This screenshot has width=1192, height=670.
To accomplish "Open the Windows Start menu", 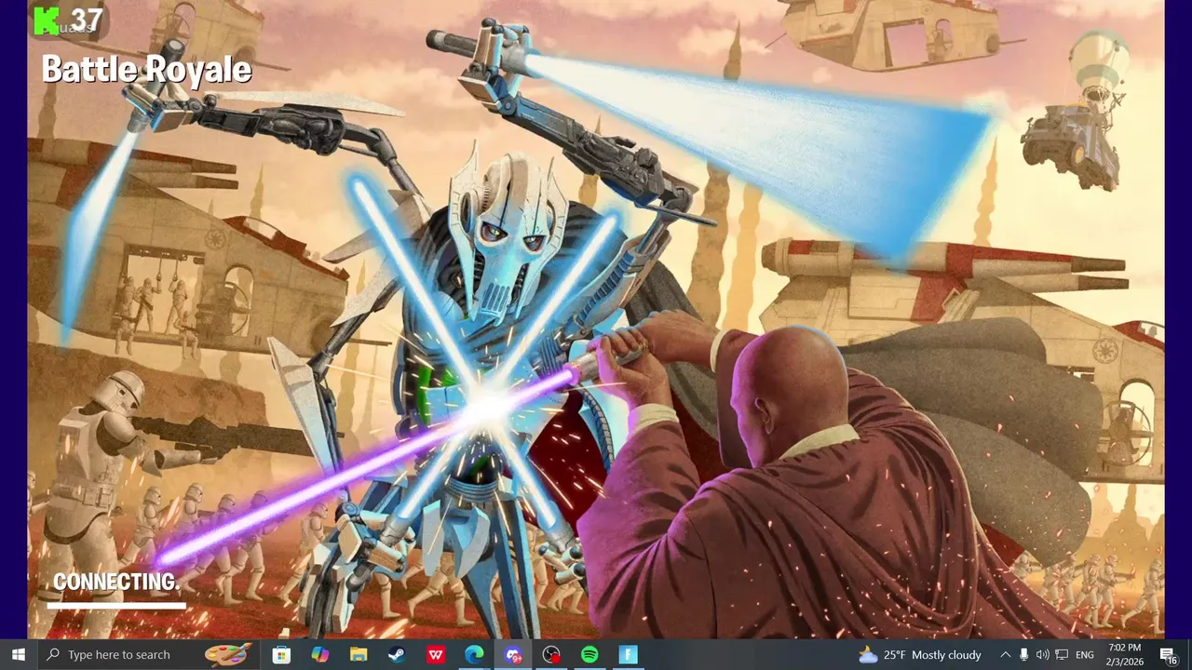I will click(x=18, y=655).
